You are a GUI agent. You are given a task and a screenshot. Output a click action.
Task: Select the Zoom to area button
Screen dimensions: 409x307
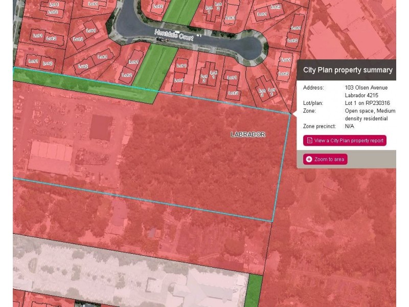pyautogui.click(x=325, y=159)
